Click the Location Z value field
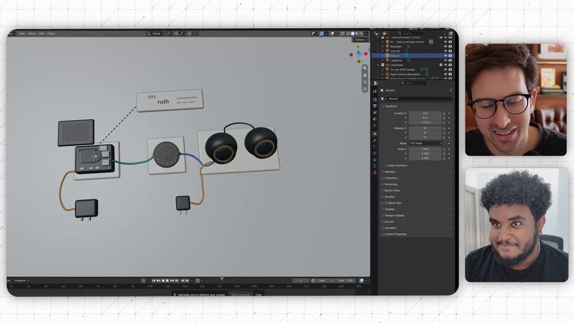The width and height of the screenshot is (574, 323). point(425,122)
